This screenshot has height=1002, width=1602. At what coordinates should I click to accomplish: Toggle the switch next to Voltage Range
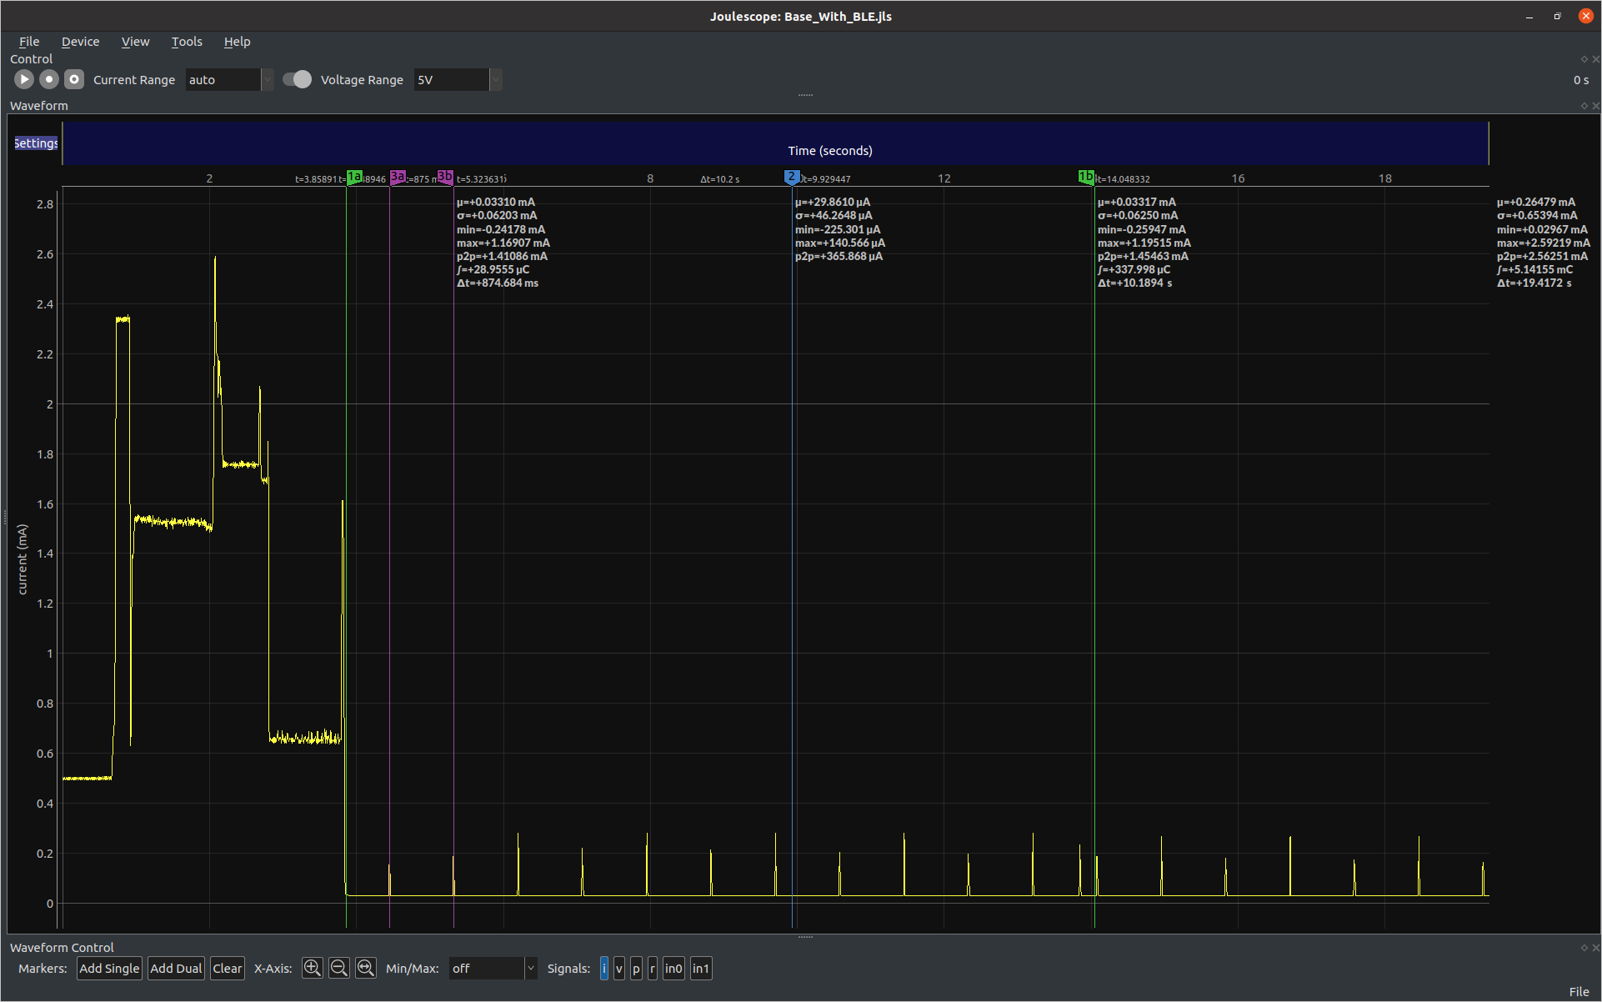(297, 79)
